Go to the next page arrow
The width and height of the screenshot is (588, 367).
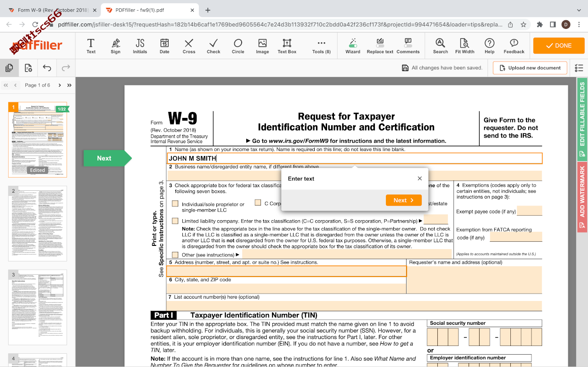click(x=60, y=85)
